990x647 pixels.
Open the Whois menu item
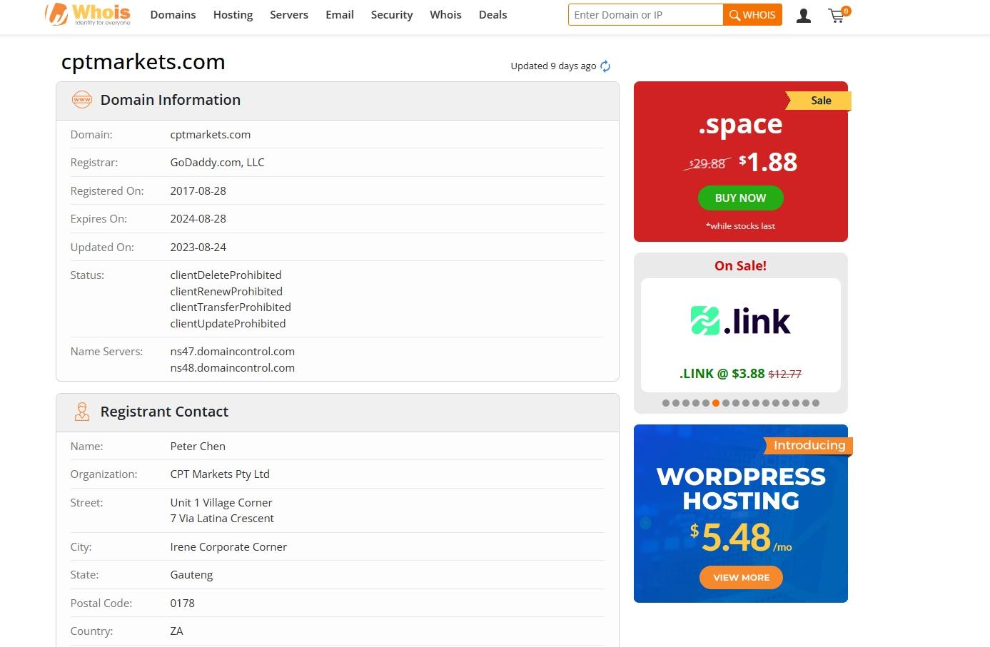click(x=445, y=15)
